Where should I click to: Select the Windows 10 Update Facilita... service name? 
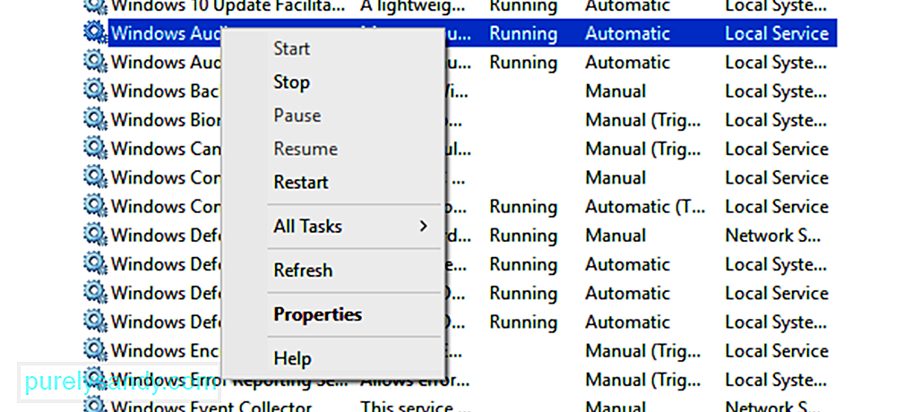[228, 6]
